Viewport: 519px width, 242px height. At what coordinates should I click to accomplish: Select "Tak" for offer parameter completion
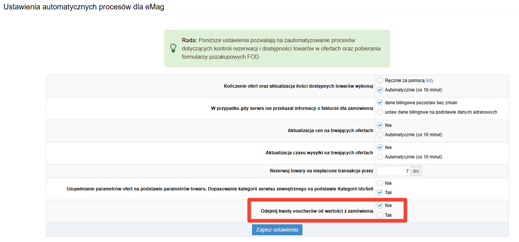click(380, 193)
